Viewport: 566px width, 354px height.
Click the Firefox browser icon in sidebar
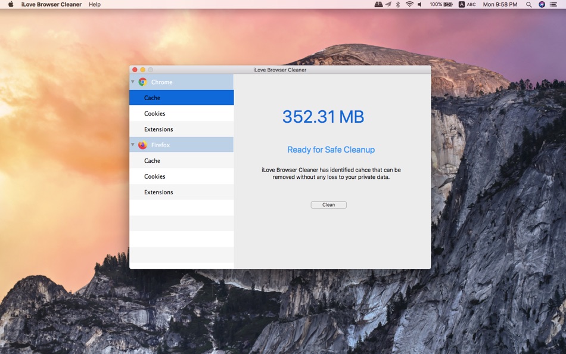pos(142,145)
